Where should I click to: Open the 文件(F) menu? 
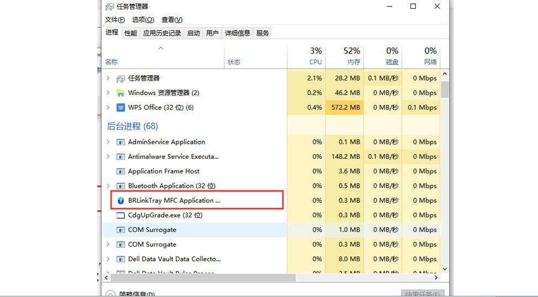[x=115, y=20]
